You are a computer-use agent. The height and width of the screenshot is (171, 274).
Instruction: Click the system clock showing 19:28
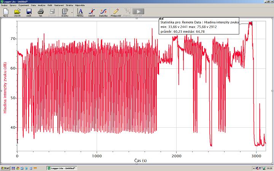click(269, 168)
